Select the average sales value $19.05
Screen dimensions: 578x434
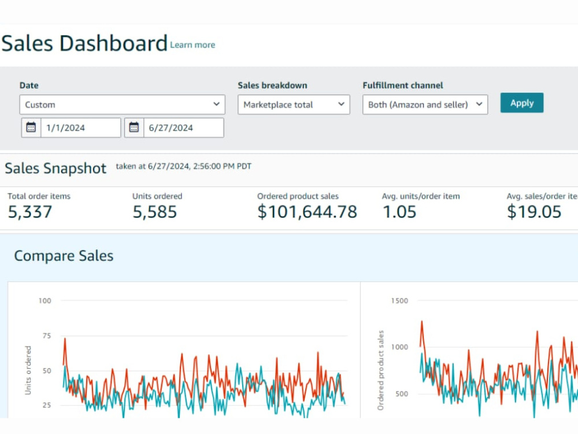point(534,212)
